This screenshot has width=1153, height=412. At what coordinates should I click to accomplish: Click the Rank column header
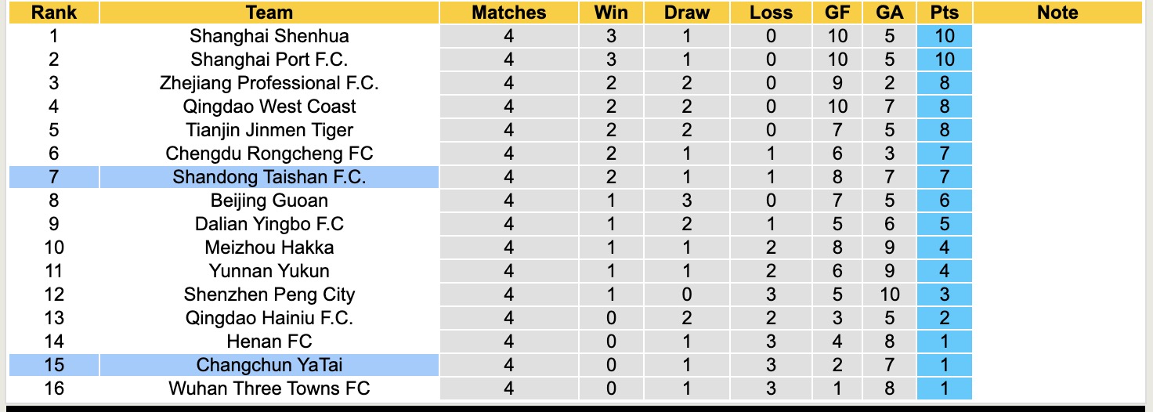[54, 13]
